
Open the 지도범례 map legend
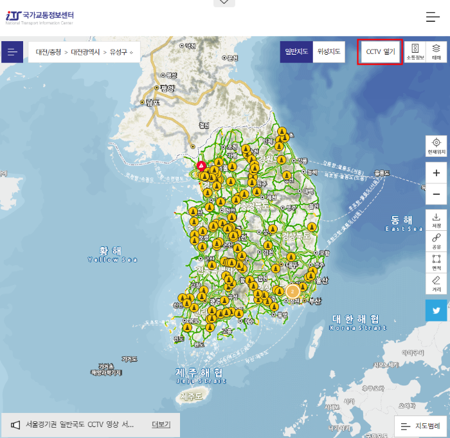(421, 426)
